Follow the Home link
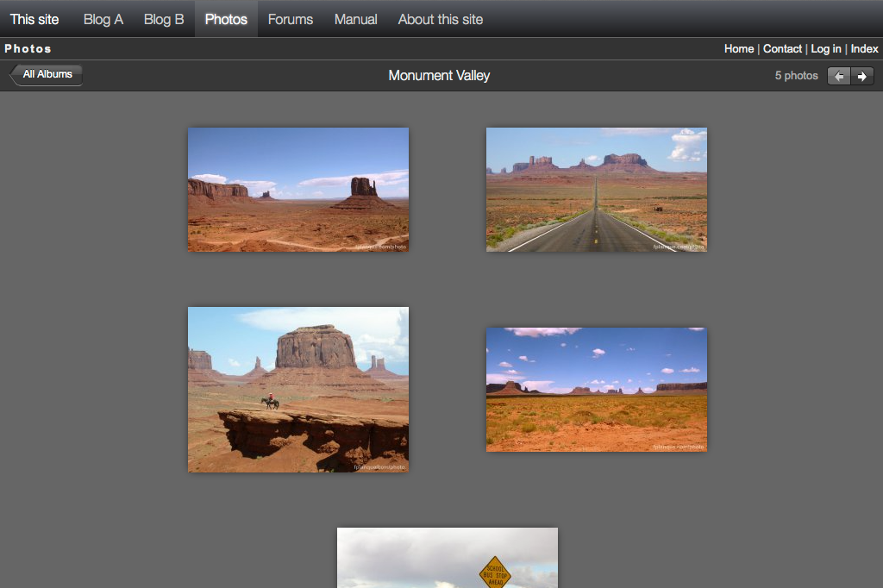 click(x=738, y=49)
